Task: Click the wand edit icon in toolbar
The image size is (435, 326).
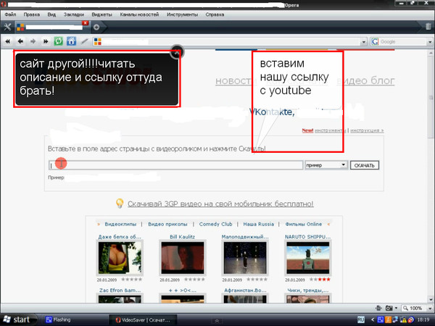Action: 84,41
